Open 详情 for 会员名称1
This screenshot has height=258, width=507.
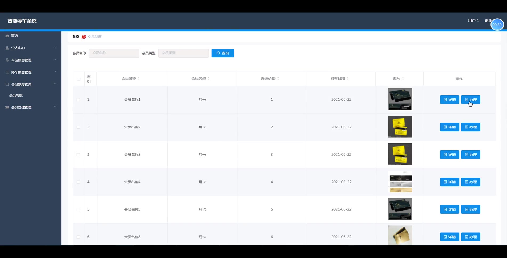point(449,100)
